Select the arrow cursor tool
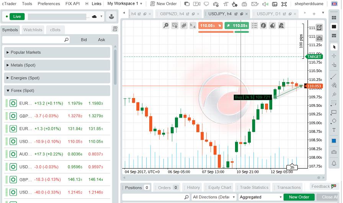 click(x=334, y=47)
